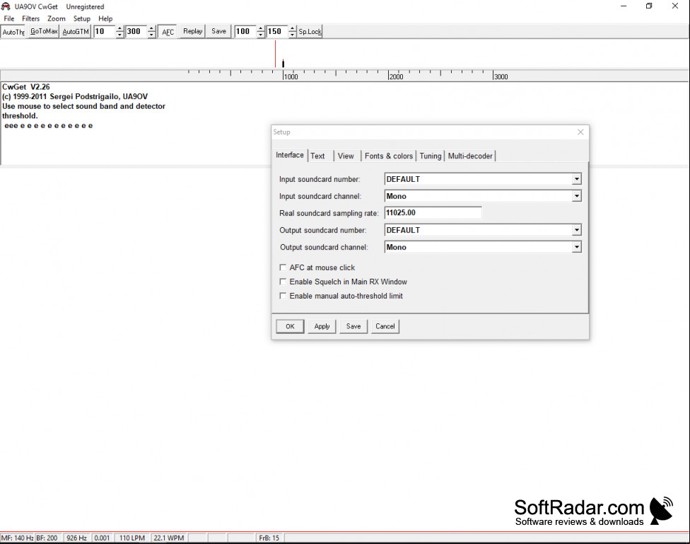Click the GoToMax toolbar button
690x544 pixels.
(x=44, y=32)
